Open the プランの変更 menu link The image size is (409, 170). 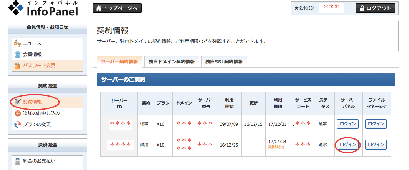37,124
